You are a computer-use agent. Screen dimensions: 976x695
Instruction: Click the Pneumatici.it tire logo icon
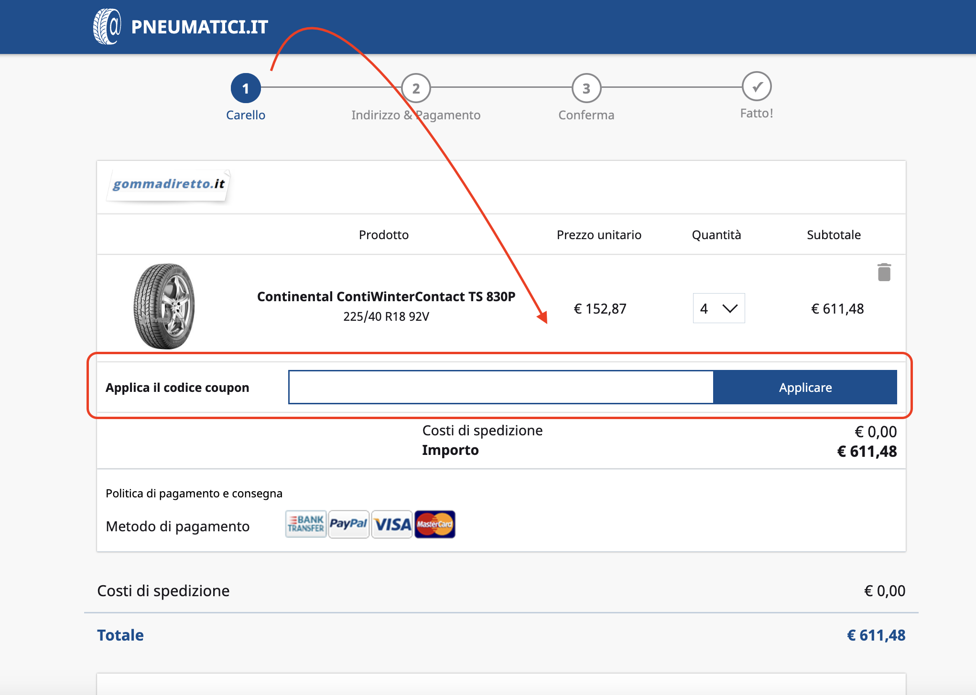point(107,27)
